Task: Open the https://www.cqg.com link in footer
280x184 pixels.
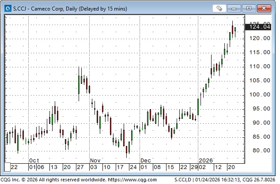Action: pyautogui.click(x=132, y=180)
